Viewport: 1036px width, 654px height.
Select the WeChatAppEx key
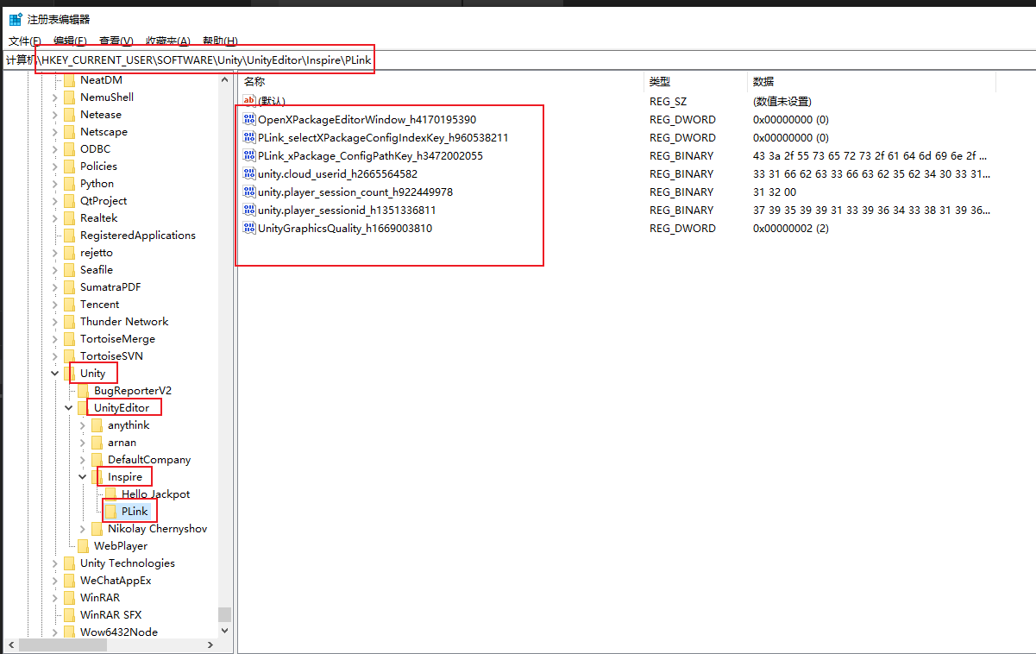116,581
